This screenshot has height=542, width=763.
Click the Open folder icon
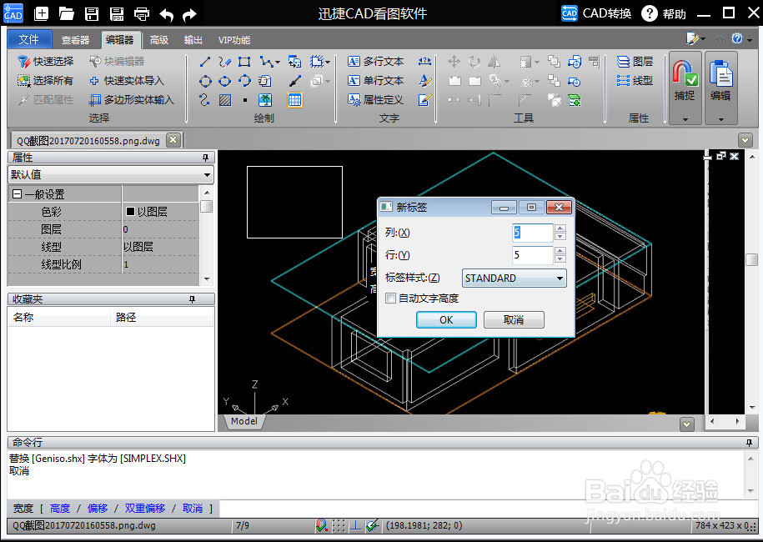[66, 13]
